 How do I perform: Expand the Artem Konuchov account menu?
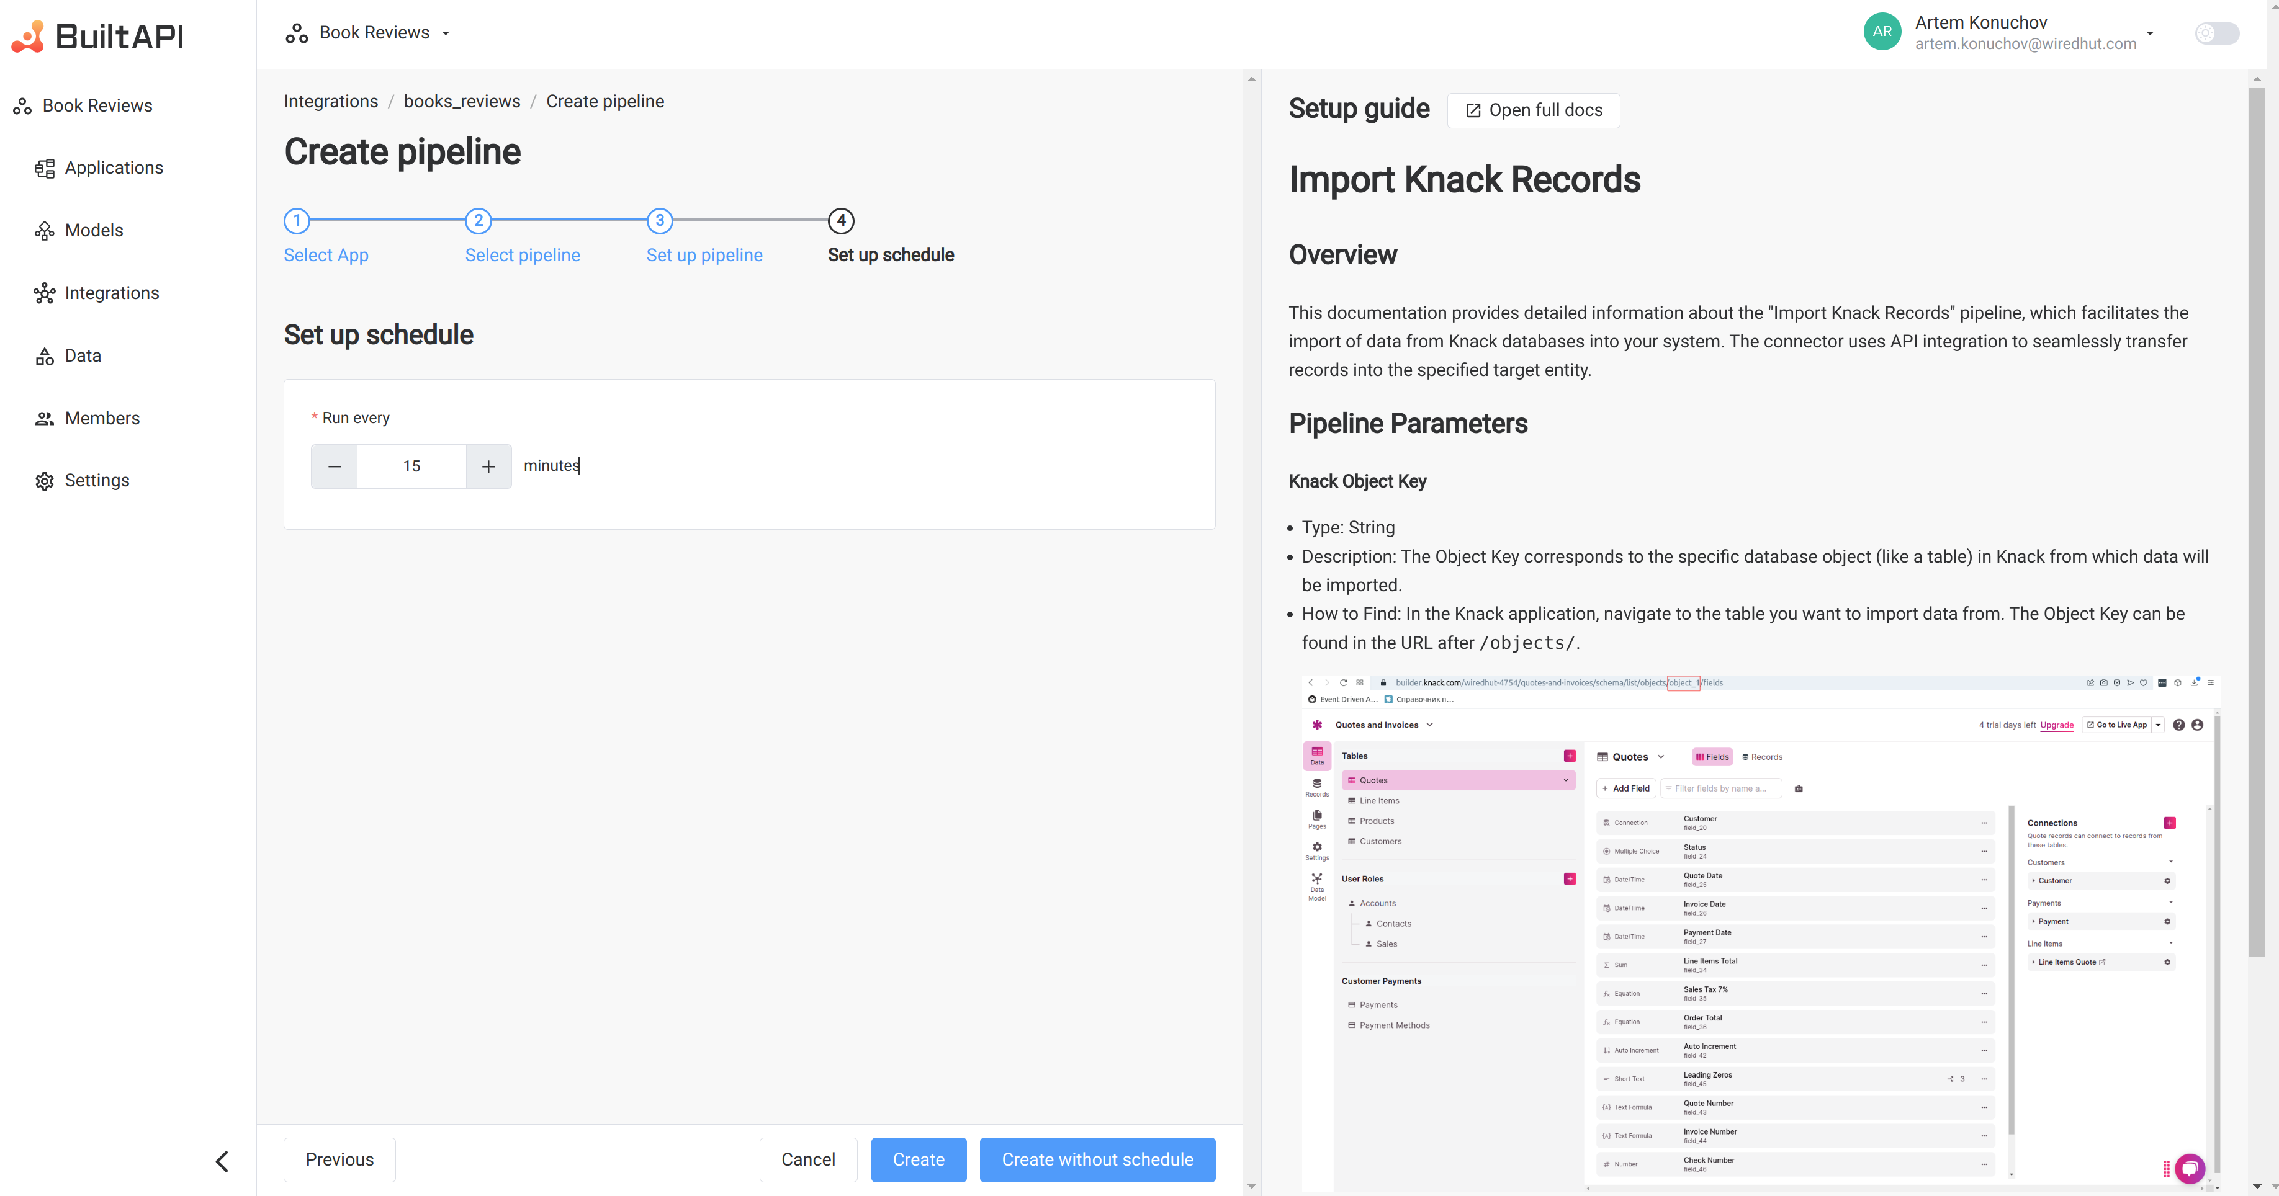pos(2150,33)
